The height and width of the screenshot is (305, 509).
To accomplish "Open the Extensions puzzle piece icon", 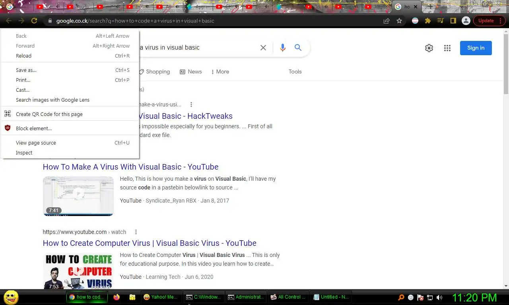I will click(x=428, y=21).
